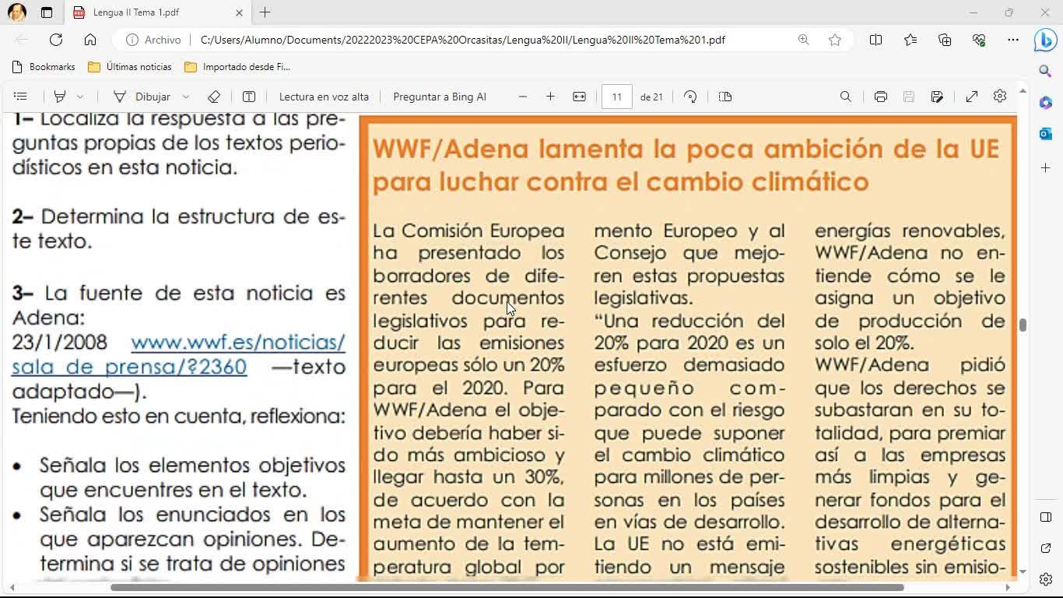Switch PDF page view layout
The width and height of the screenshot is (1063, 598).
[x=725, y=97]
